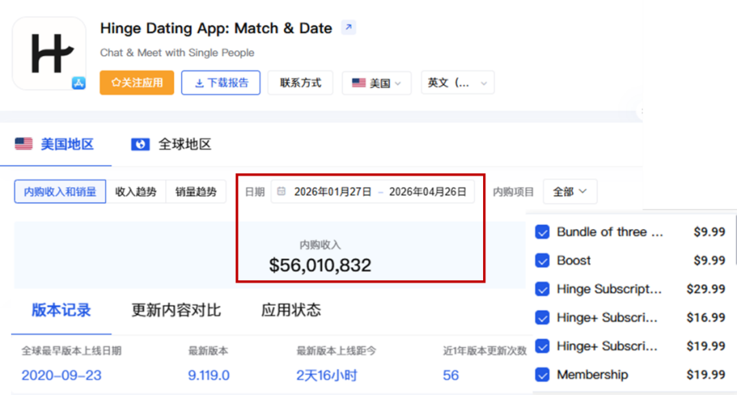Click the Hinge+ Subscri... price $16.99

point(706,317)
